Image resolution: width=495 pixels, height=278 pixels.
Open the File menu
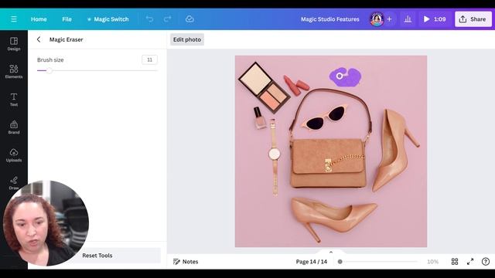67,19
